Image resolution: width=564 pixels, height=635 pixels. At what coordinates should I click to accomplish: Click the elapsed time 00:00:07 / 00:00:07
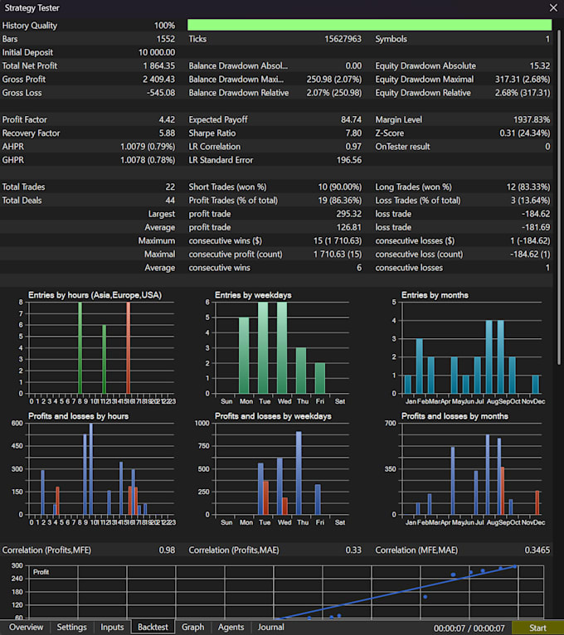pos(469,628)
